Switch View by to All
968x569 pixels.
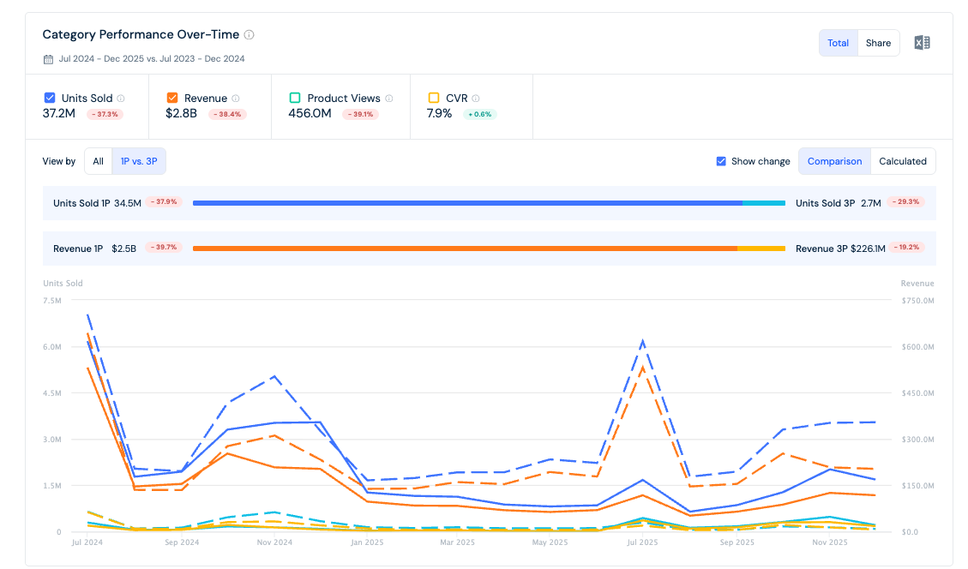click(x=98, y=161)
